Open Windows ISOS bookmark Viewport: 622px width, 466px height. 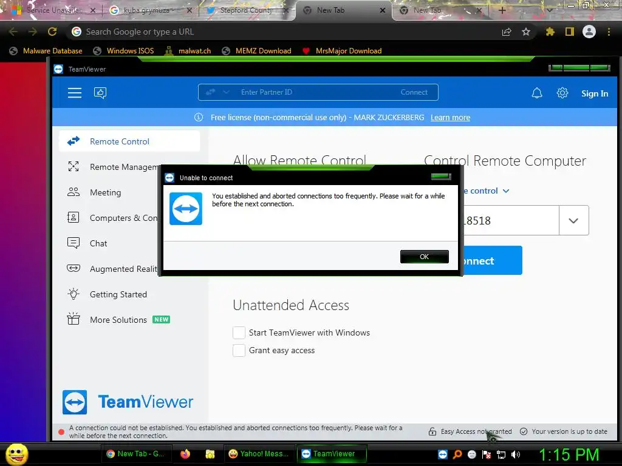(x=123, y=51)
